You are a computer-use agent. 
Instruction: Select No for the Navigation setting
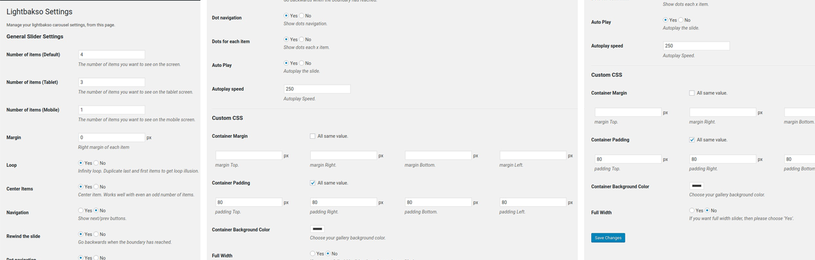[x=96, y=211]
